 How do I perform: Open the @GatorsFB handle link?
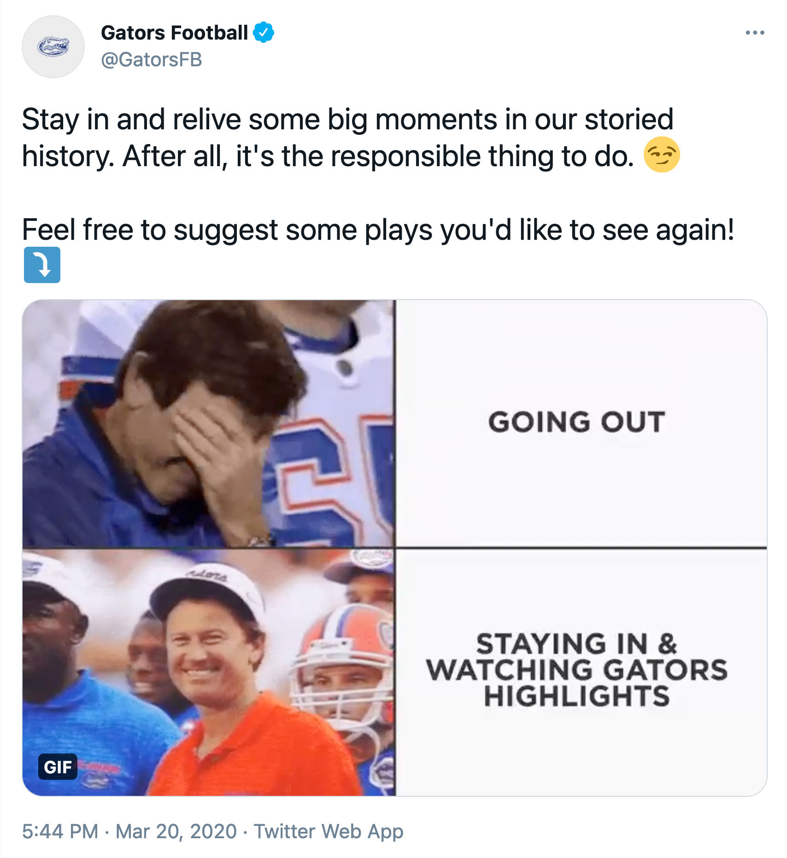[152, 60]
